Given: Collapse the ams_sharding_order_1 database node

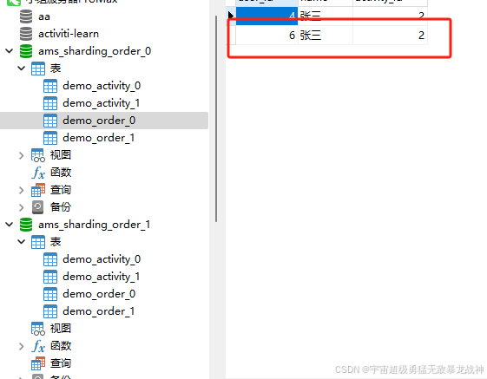Looking at the screenshot, I should (10, 225).
